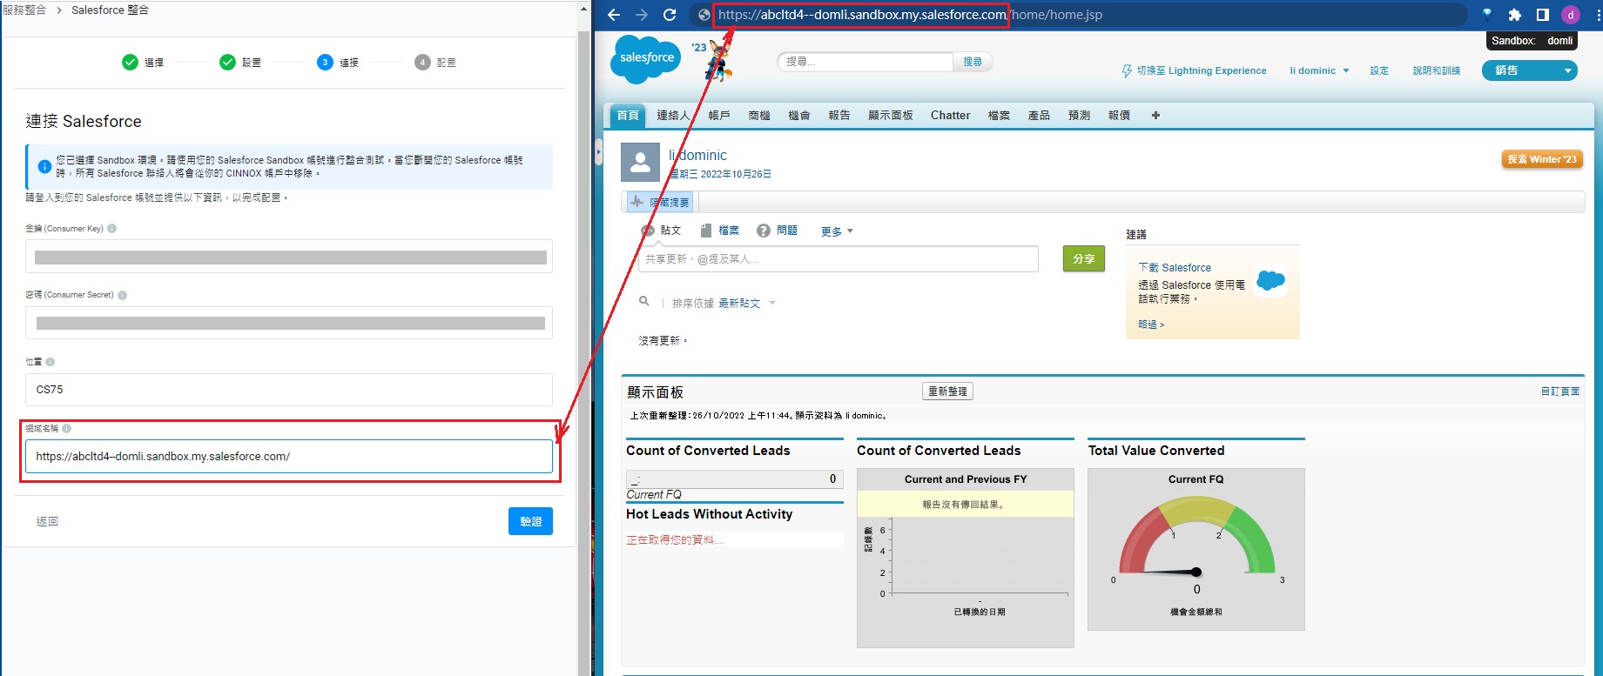This screenshot has width=1603, height=676.
Task: Click the 檔案 file attachment icon
Action: pyautogui.click(x=706, y=231)
